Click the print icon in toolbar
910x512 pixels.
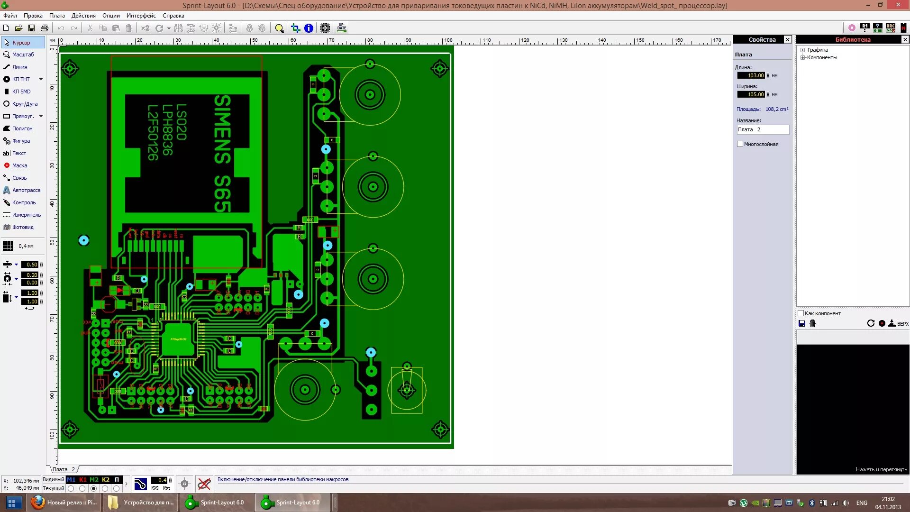click(x=45, y=28)
